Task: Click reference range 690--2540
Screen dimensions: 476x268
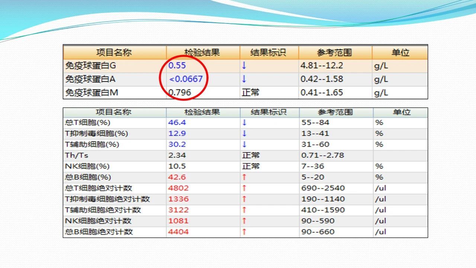Action: coord(323,188)
